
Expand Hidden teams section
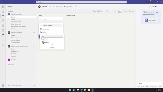pos(11,65)
